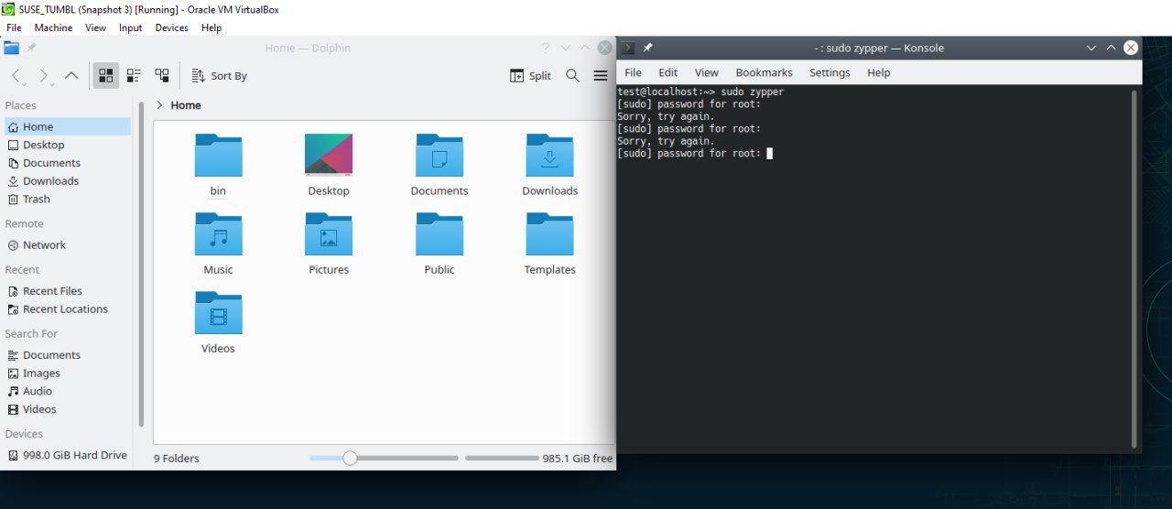Viewport: 1172px width, 509px height.
Task: Select the Downloads folder icon
Action: (x=549, y=155)
